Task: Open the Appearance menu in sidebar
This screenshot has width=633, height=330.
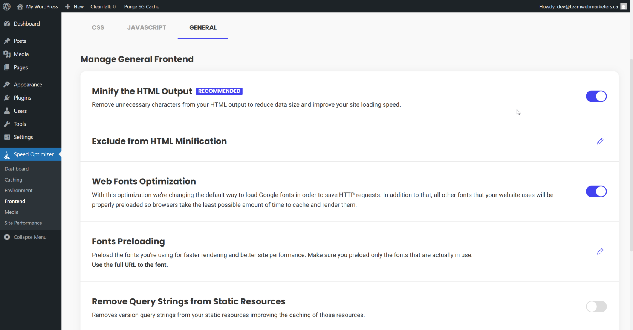Action: (x=28, y=85)
